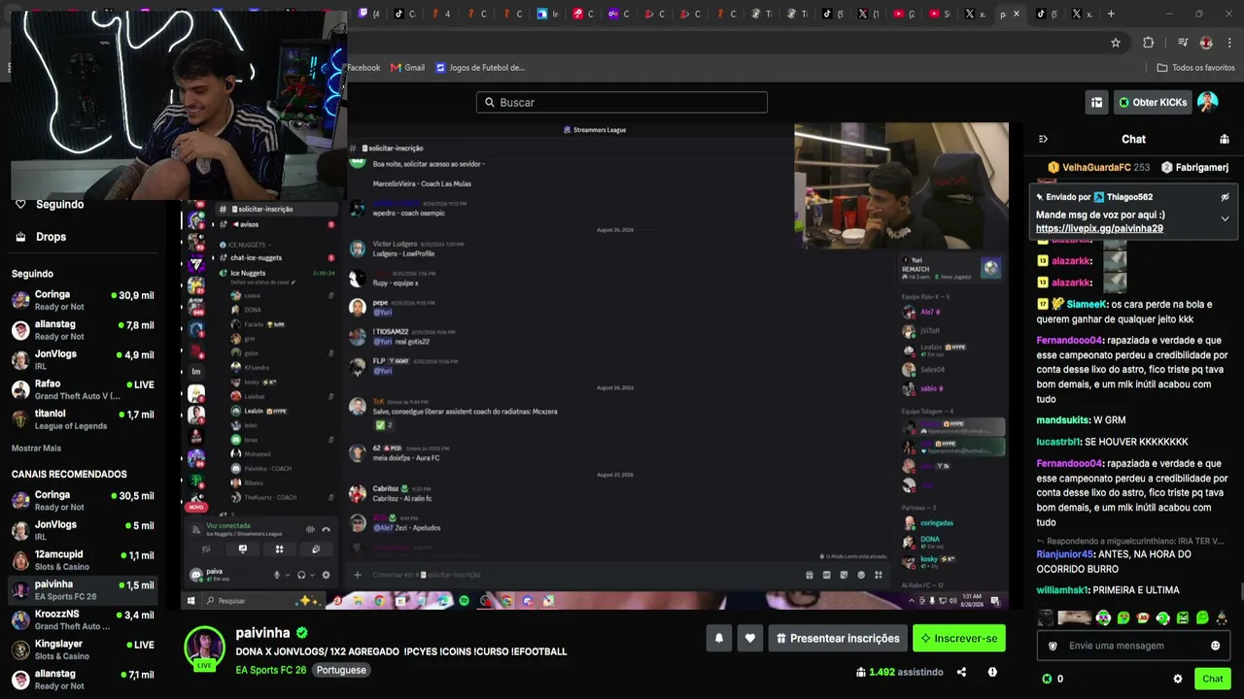1244x699 pixels.
Task: Expand followed list with Mostrar Mais
Action: 36,449
